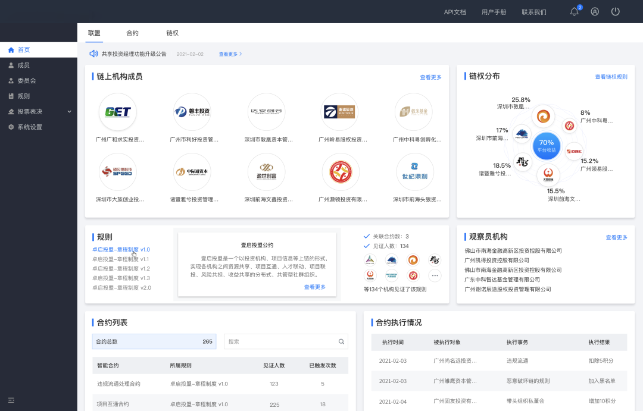Click the announcement speaker icon
This screenshot has width=643, height=411.
[x=93, y=54]
